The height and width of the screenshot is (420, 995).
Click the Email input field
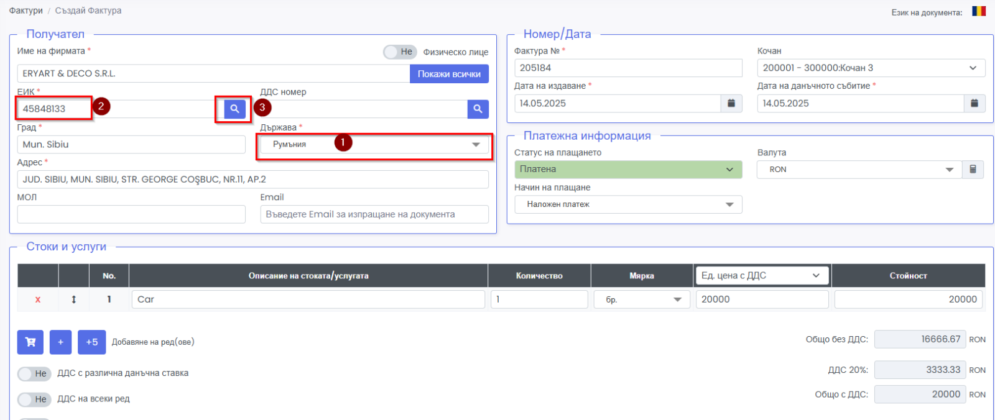pyautogui.click(x=374, y=214)
